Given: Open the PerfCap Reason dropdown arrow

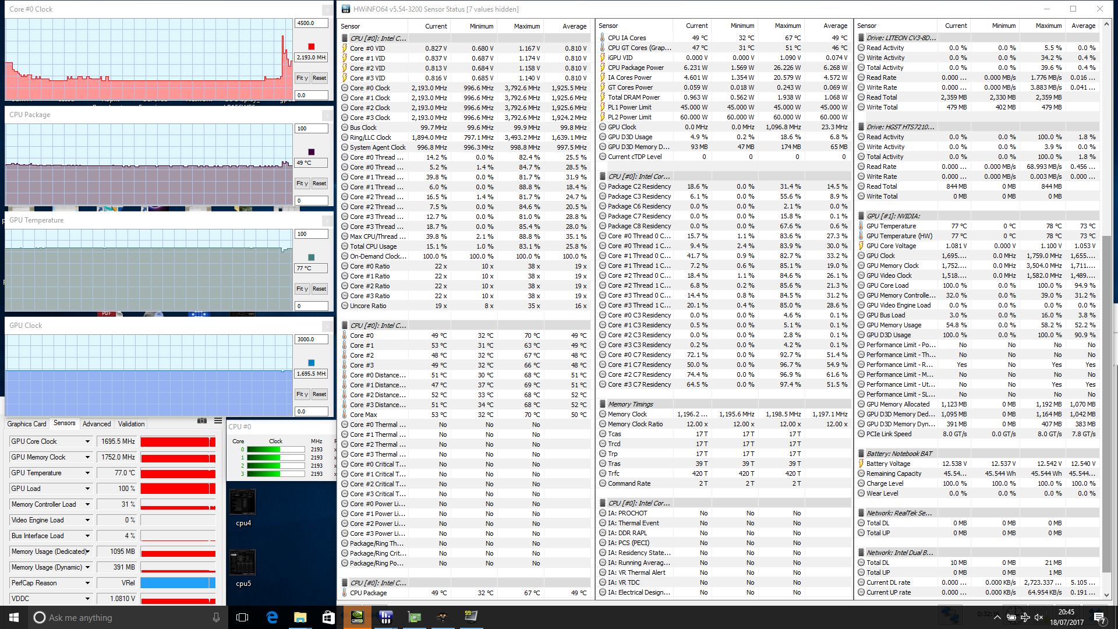Looking at the screenshot, I should coord(87,583).
